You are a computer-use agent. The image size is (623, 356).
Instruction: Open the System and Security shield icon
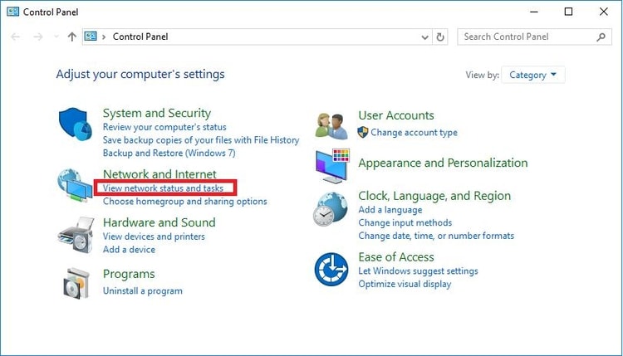click(75, 124)
